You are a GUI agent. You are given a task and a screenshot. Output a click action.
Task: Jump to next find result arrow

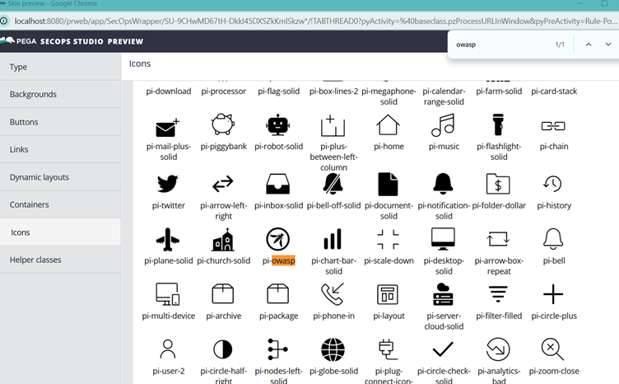point(608,44)
